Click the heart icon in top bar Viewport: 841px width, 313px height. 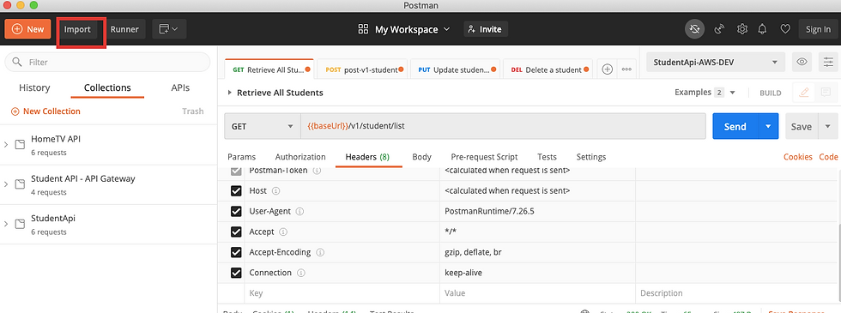coord(785,29)
